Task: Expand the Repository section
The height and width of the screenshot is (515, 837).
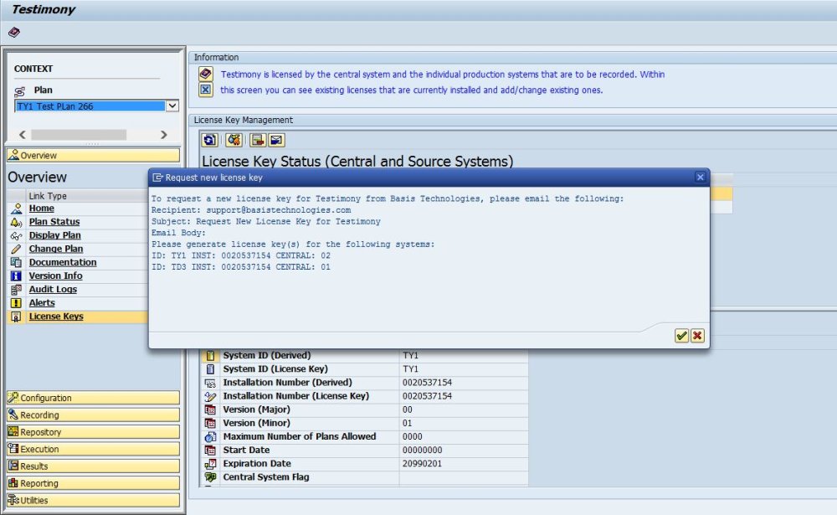Action: pos(94,431)
